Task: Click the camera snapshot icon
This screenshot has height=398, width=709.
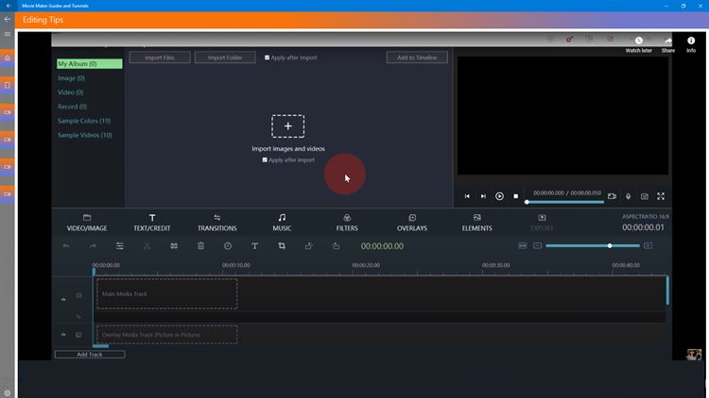Action: (645, 196)
